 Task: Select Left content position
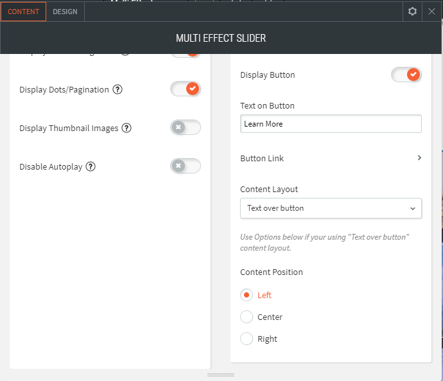coord(247,295)
